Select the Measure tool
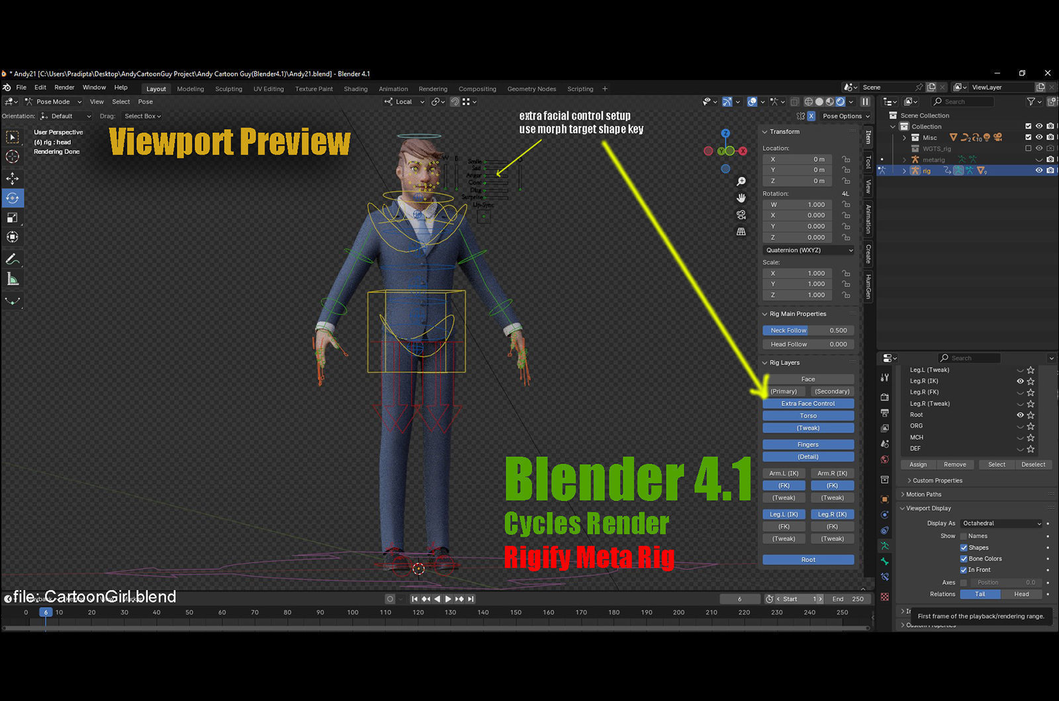The height and width of the screenshot is (701, 1059). 13,278
